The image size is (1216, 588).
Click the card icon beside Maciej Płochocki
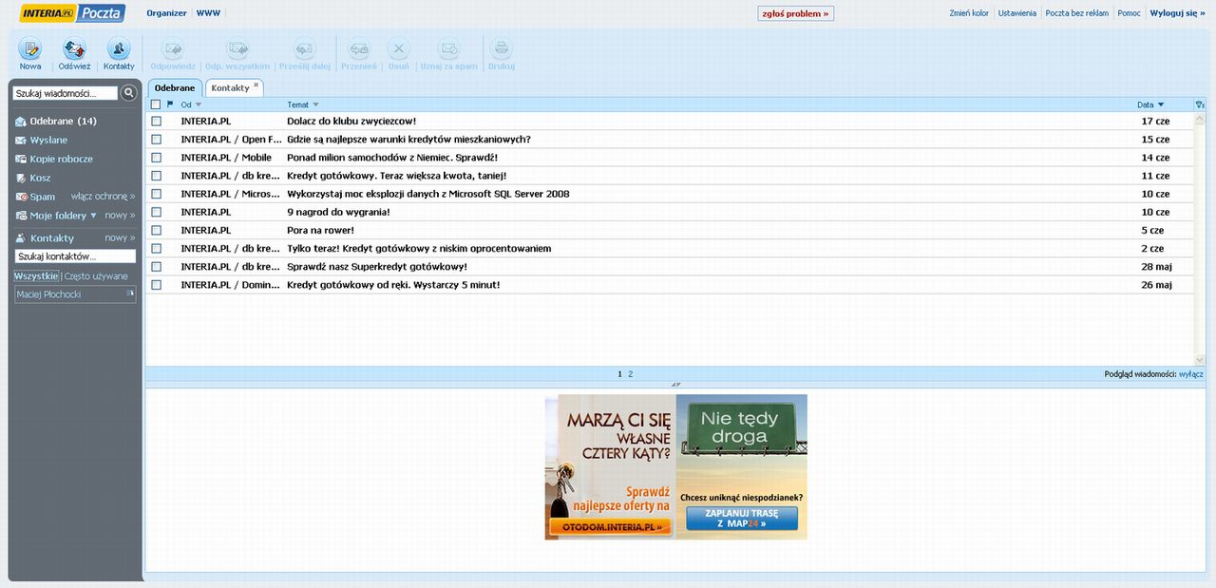tap(130, 294)
